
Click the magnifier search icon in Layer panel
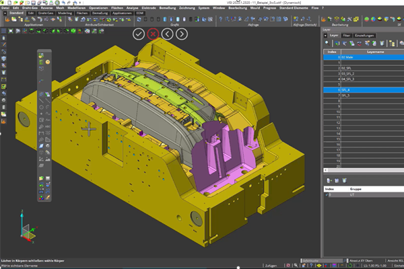[327, 43]
